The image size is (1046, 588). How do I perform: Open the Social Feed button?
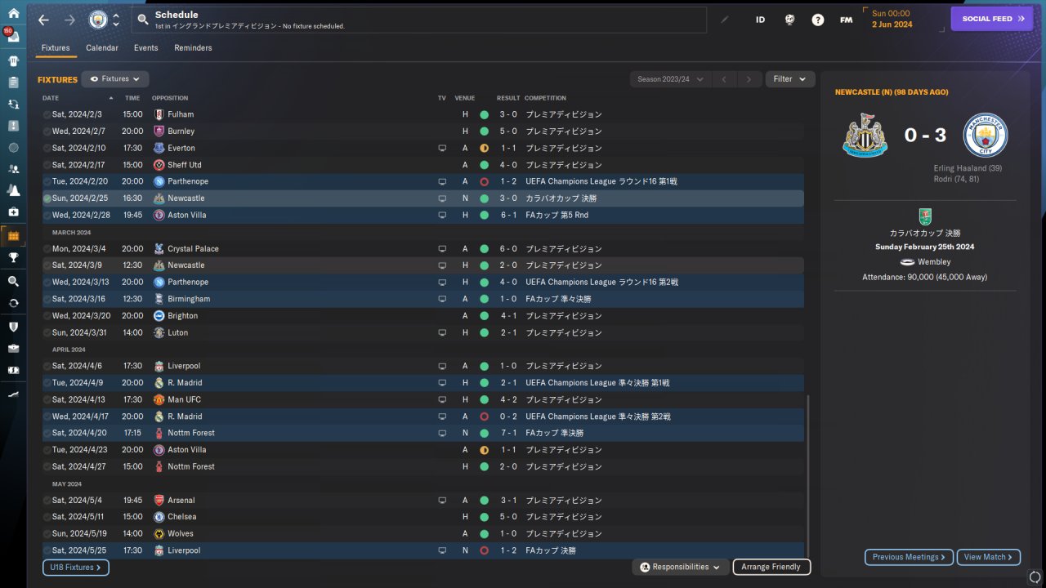coord(992,19)
